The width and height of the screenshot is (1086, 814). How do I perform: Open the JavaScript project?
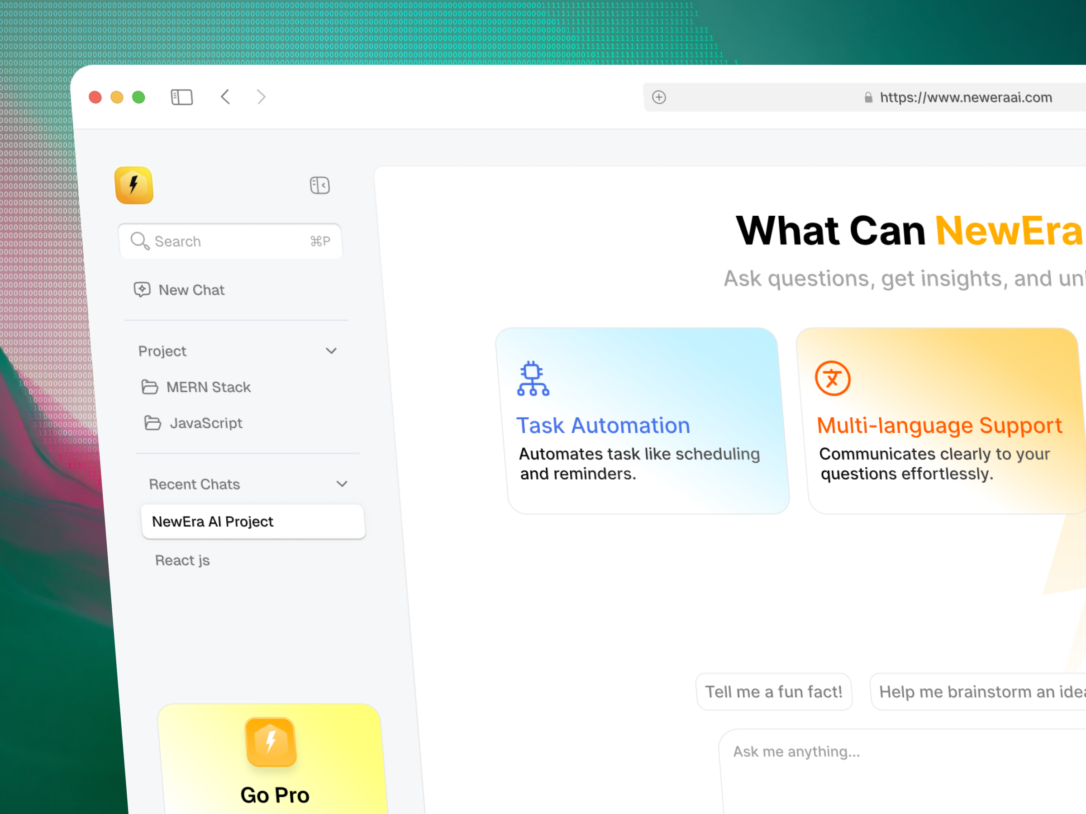coord(193,423)
